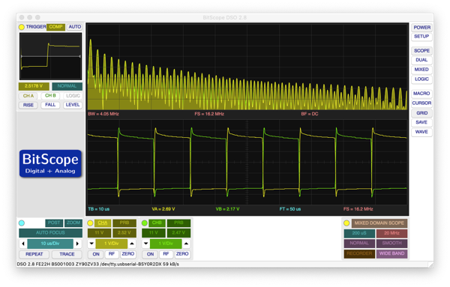Open the SETUP dialog
450x287 pixels.
click(x=421, y=37)
